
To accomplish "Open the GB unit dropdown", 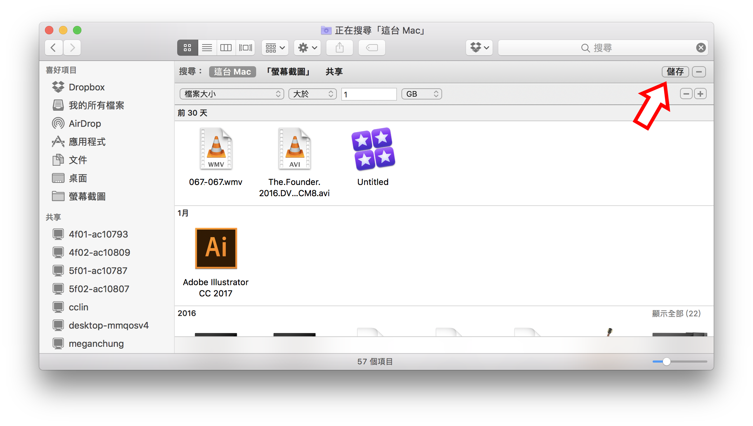I will (x=421, y=94).
